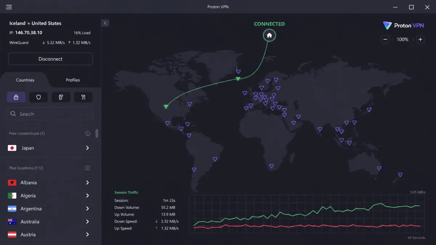Click the "Plus locations (112)" header
The width and height of the screenshot is (436, 245).
point(26,168)
